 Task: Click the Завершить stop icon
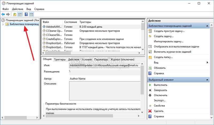(150, 90)
